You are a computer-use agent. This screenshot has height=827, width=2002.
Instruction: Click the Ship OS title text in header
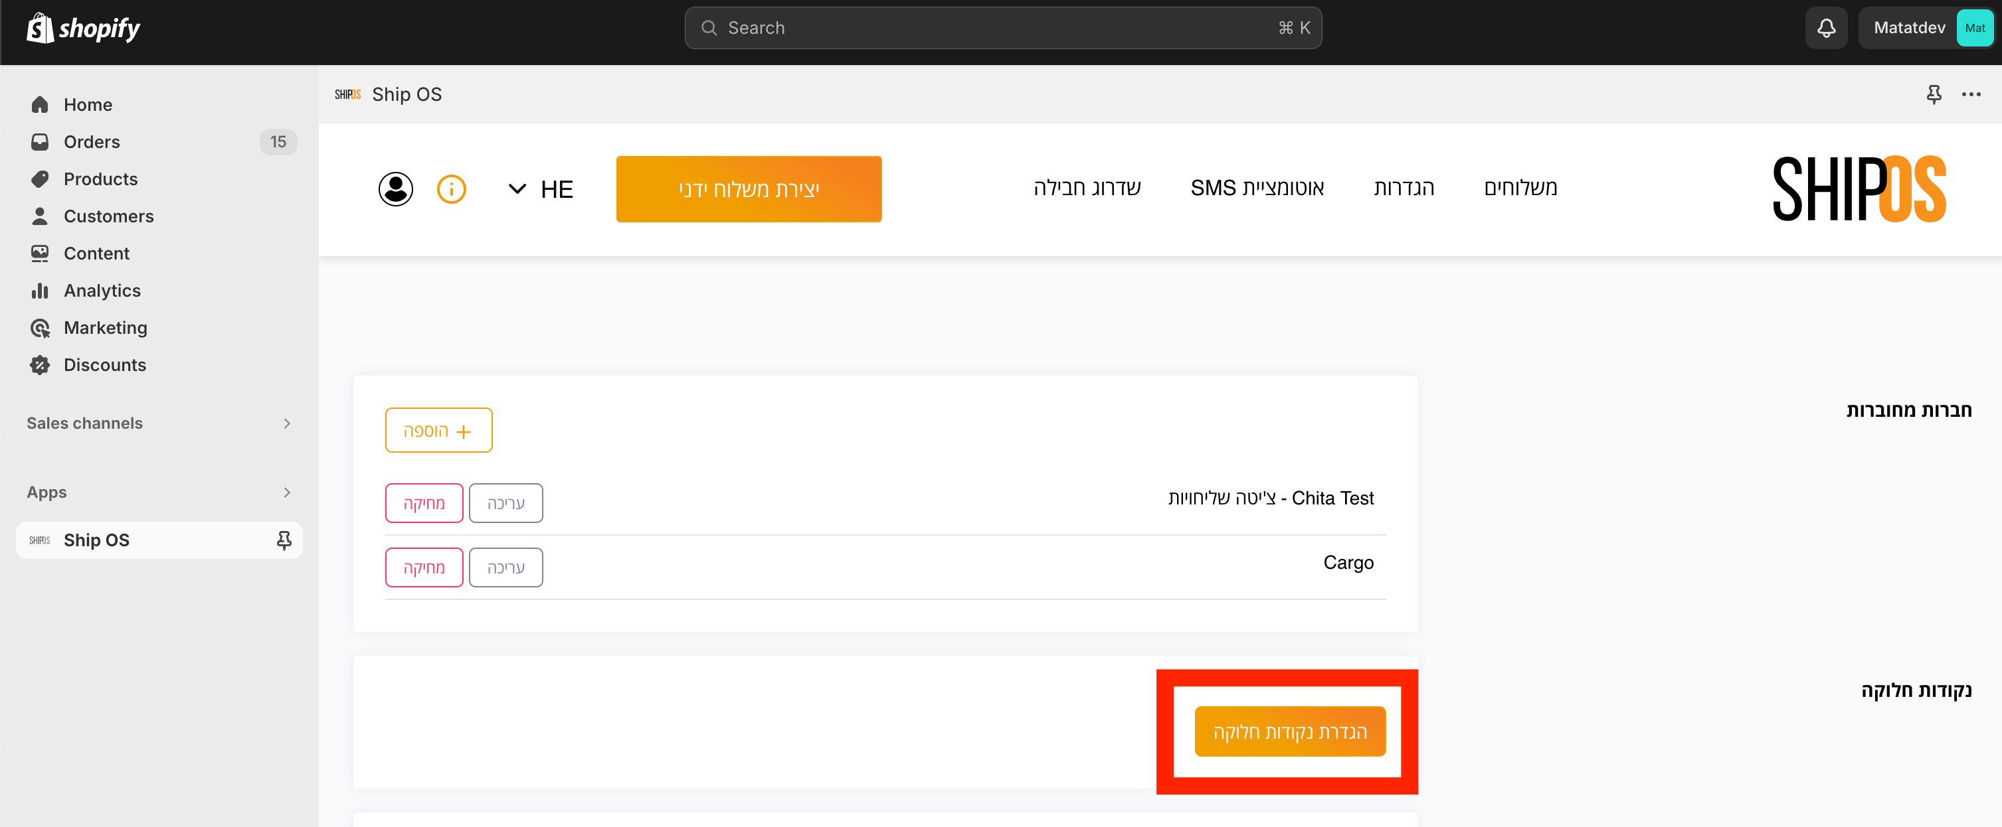pos(407,94)
